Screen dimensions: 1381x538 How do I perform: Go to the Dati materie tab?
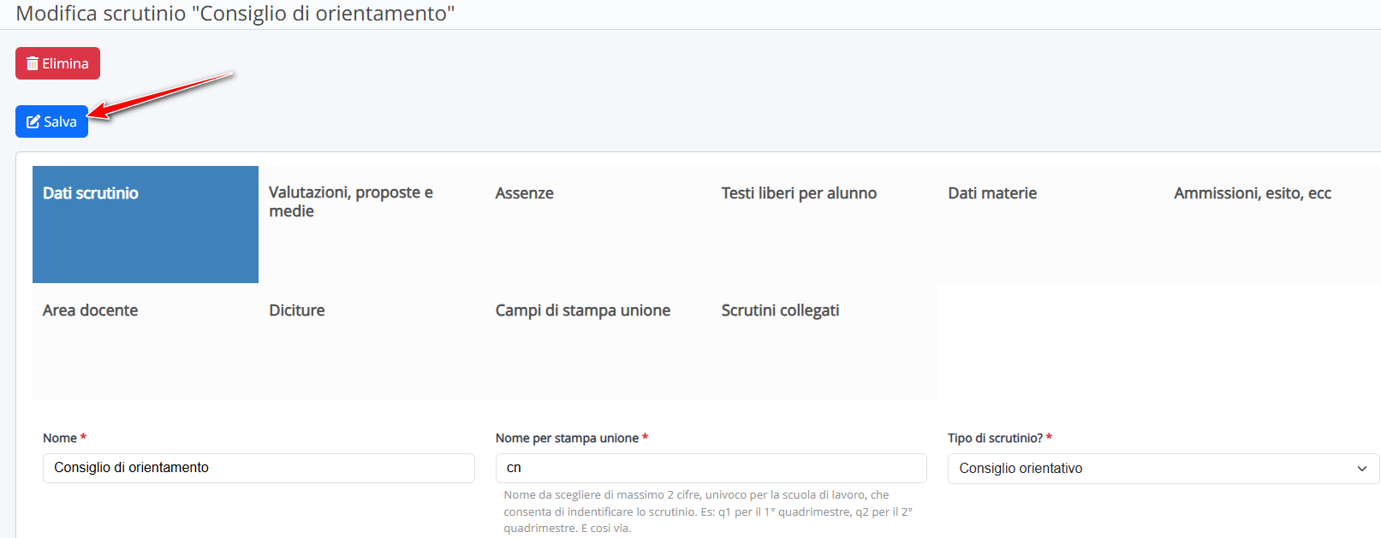(1051, 224)
